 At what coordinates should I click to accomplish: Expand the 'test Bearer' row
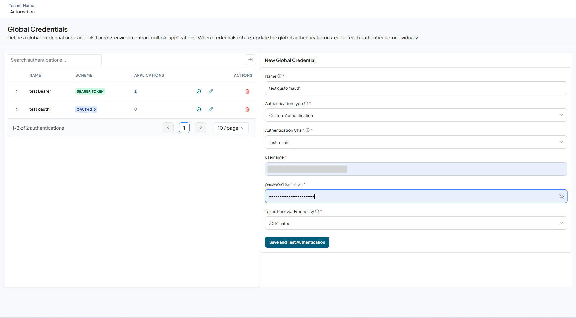17,91
